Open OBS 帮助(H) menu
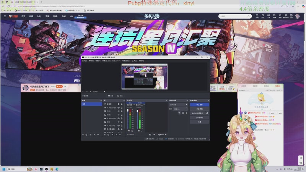The height and width of the screenshot is (172, 306). 141,61
